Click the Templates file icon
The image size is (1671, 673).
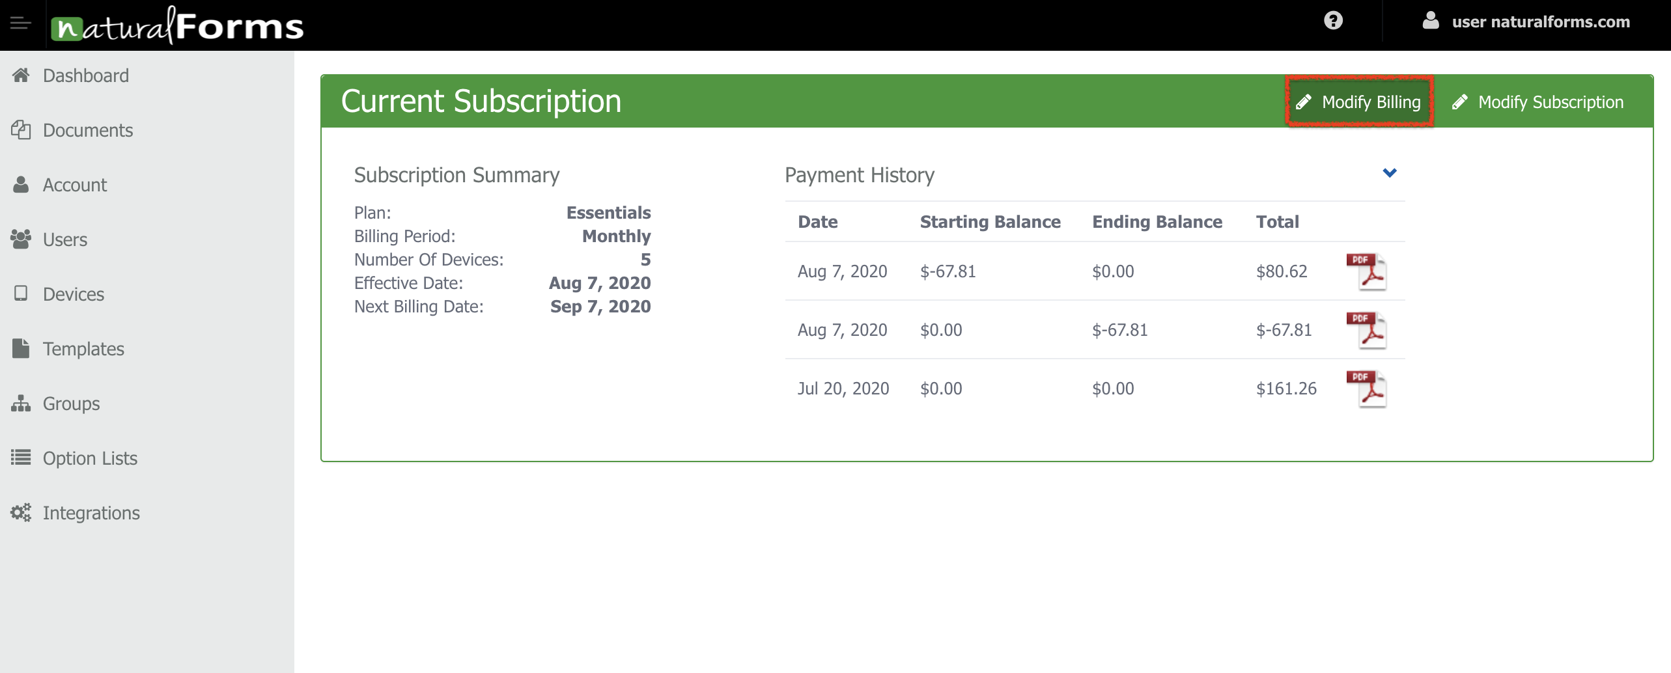pyautogui.click(x=21, y=348)
